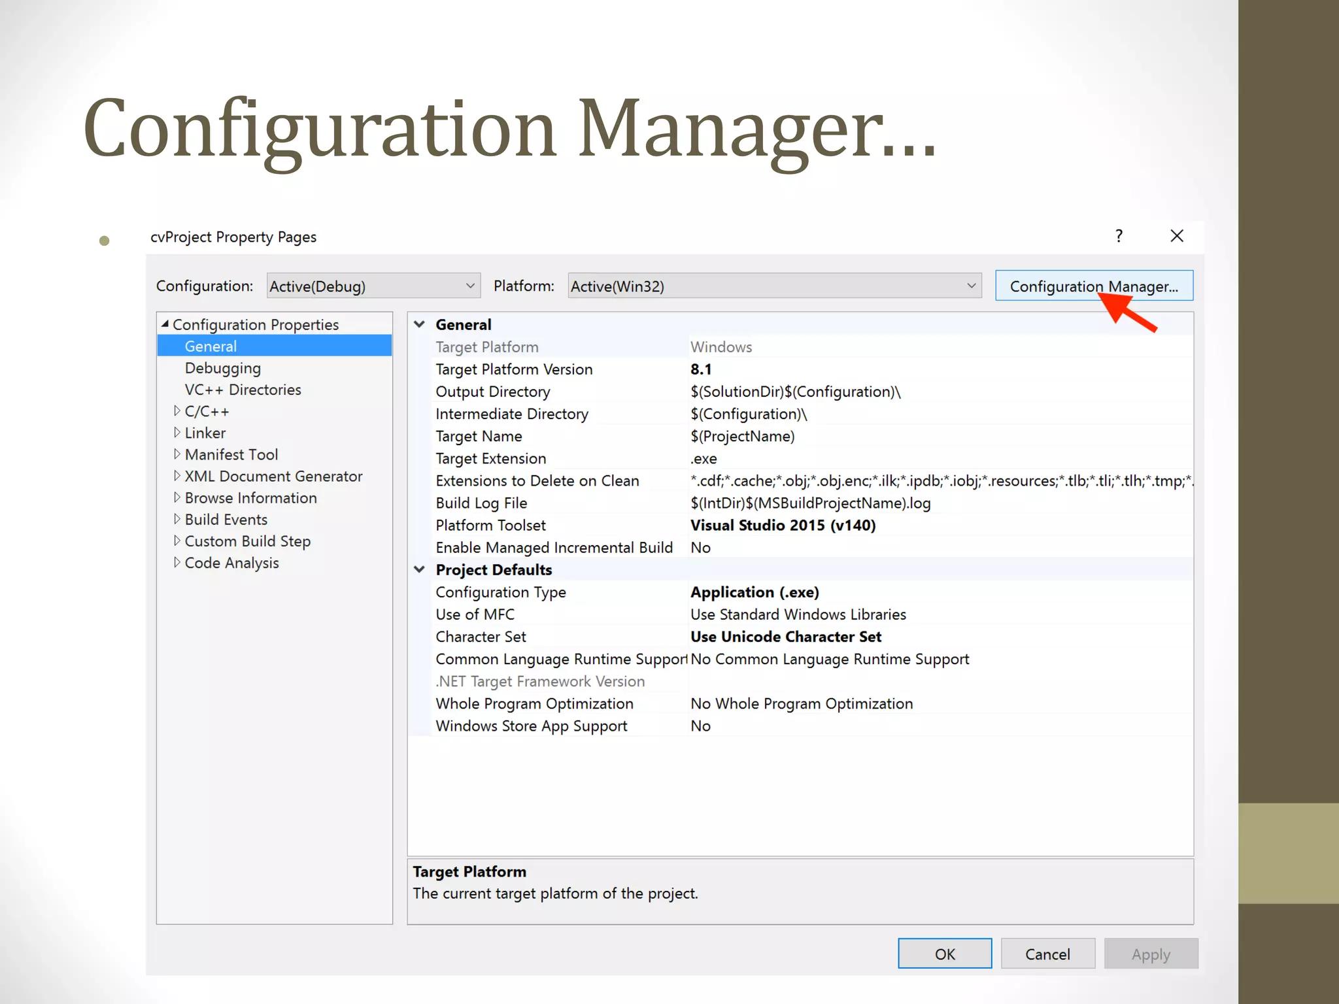This screenshot has height=1004, width=1339.
Task: Open the Configuration dropdown Active(Debug)
Action: point(373,286)
